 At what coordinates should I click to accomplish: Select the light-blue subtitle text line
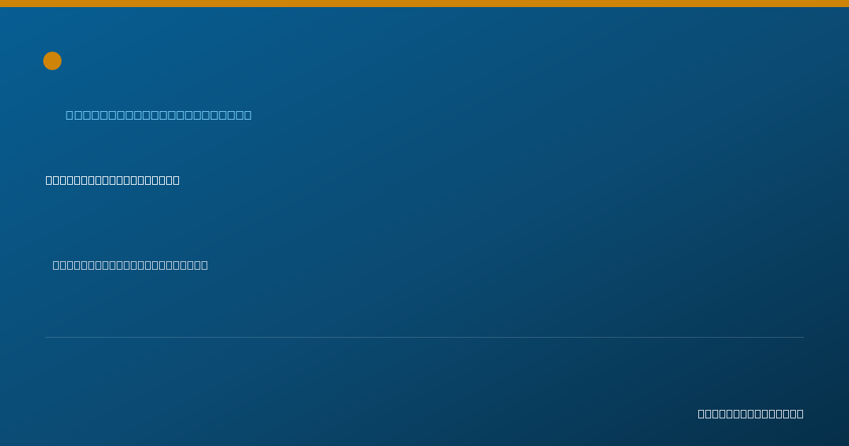tap(158, 115)
